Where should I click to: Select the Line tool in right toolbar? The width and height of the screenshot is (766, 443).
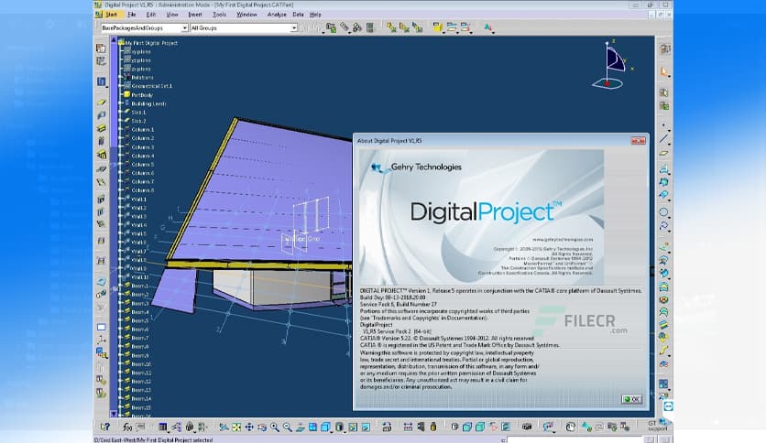pos(663,139)
